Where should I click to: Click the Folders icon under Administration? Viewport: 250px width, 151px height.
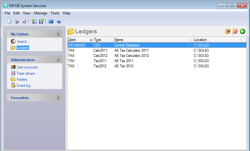click(13, 79)
